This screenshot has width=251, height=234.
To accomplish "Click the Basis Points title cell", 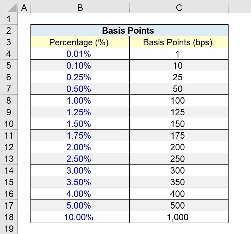I will [x=129, y=30].
